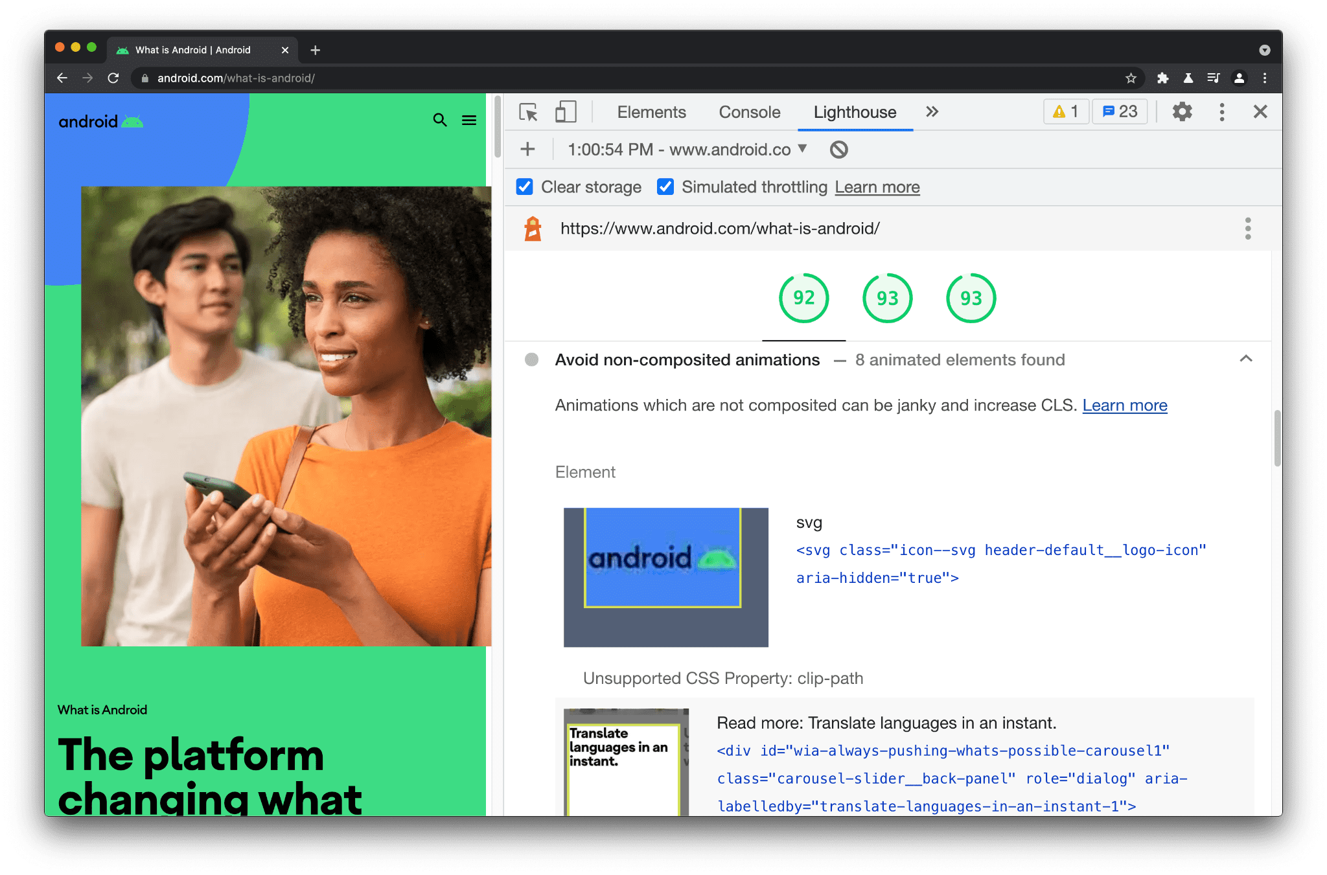Click Learn more link for CLS animations
This screenshot has height=875, width=1327.
point(1125,405)
